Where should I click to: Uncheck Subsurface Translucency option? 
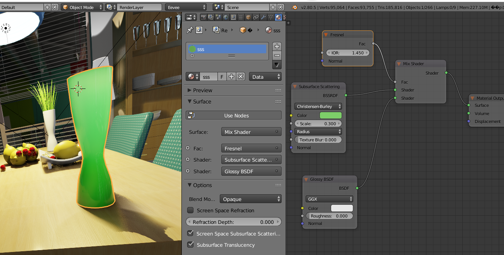(190, 245)
